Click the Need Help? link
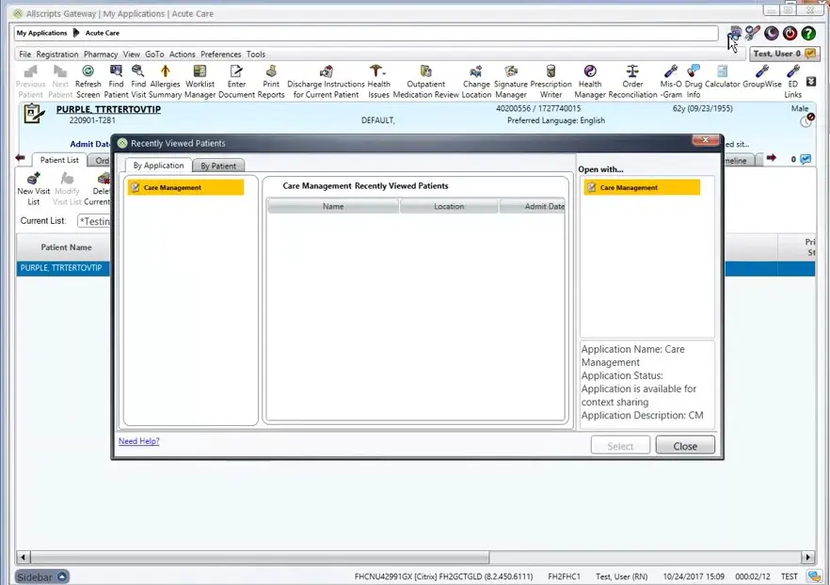The image size is (830, 585). (138, 440)
